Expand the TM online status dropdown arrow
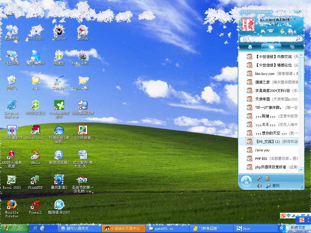Image resolution: width=311 pixels, height=233 pixels. tap(295, 19)
